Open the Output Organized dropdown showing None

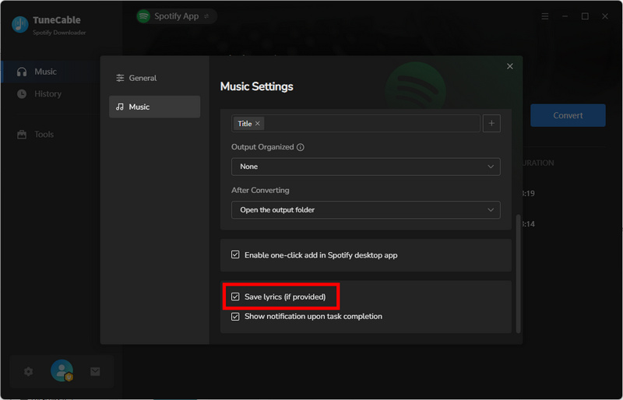coord(365,167)
